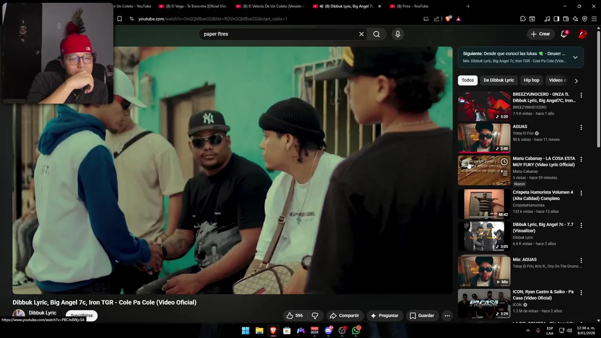Open the browser extensions puzzle icon
This screenshot has height=338, width=601.
point(523,19)
